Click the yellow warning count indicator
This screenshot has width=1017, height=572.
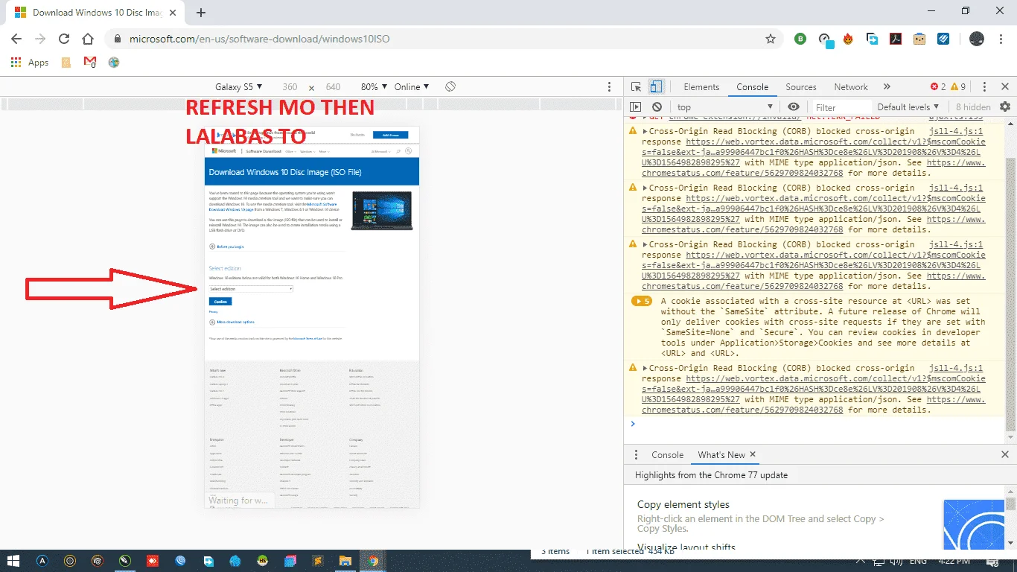click(958, 87)
